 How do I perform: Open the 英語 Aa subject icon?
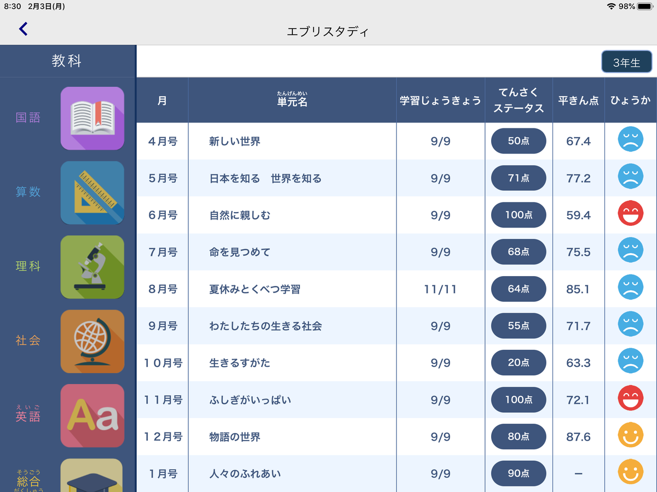click(x=92, y=415)
